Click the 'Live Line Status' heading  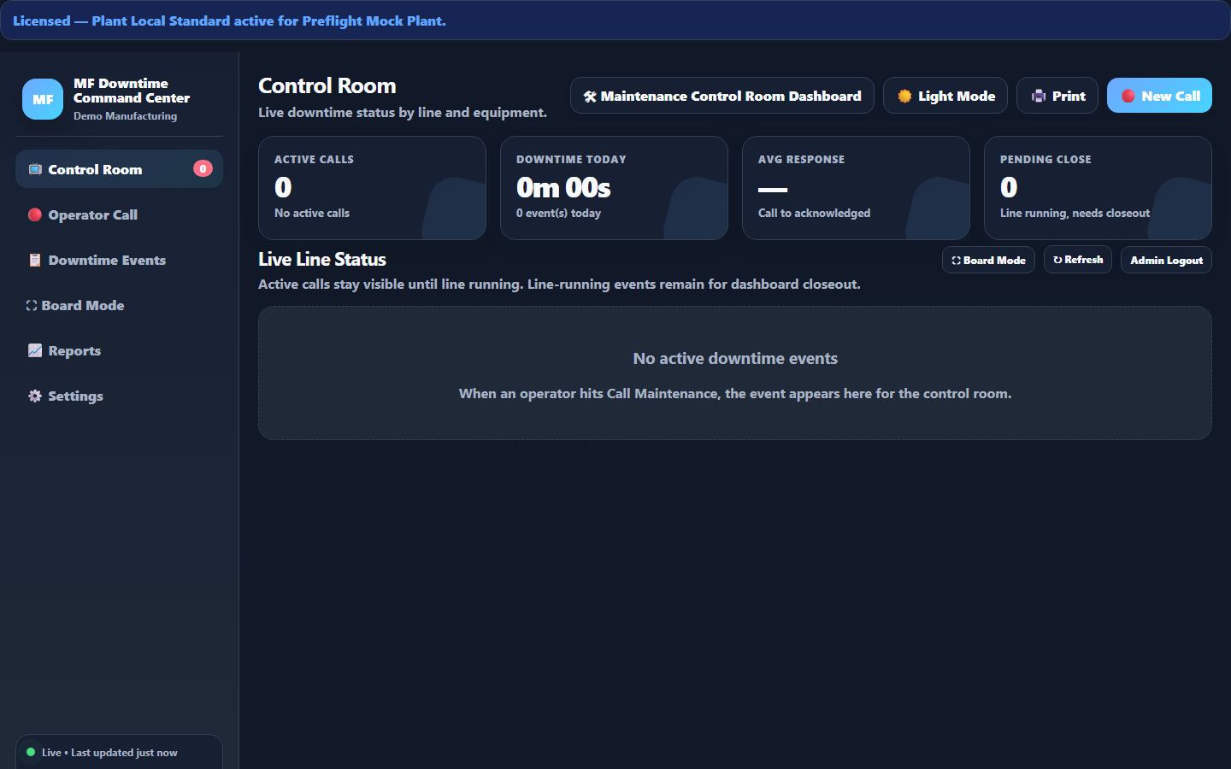pos(322,259)
